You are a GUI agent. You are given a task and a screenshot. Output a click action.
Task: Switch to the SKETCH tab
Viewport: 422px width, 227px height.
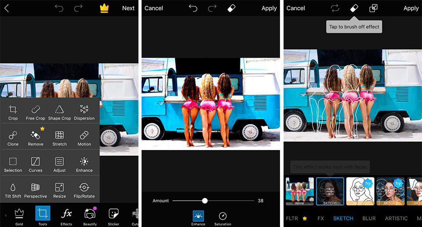tap(343, 218)
